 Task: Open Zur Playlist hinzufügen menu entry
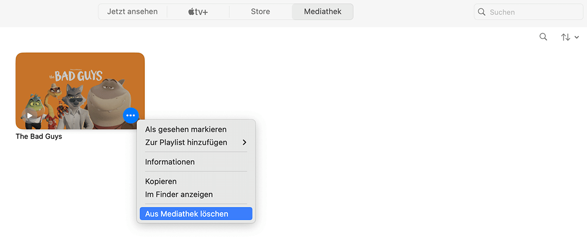click(x=186, y=142)
